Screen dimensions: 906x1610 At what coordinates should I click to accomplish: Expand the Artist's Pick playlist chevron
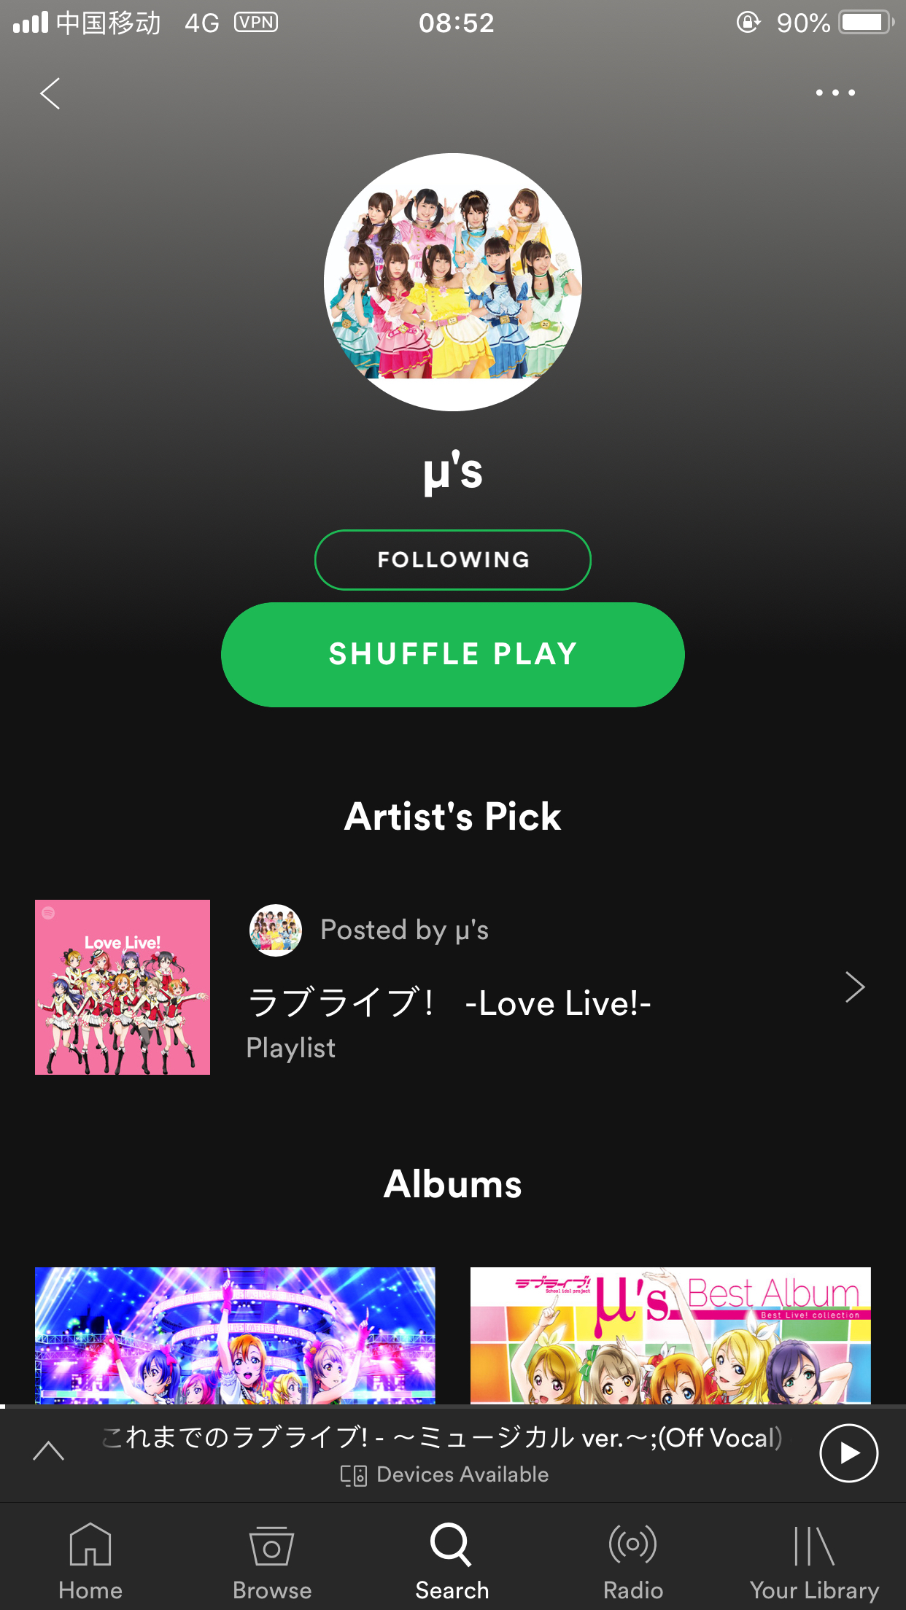click(855, 987)
